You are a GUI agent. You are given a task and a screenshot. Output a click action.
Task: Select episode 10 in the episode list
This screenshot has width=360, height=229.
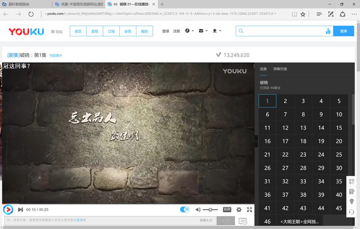coord(339,114)
